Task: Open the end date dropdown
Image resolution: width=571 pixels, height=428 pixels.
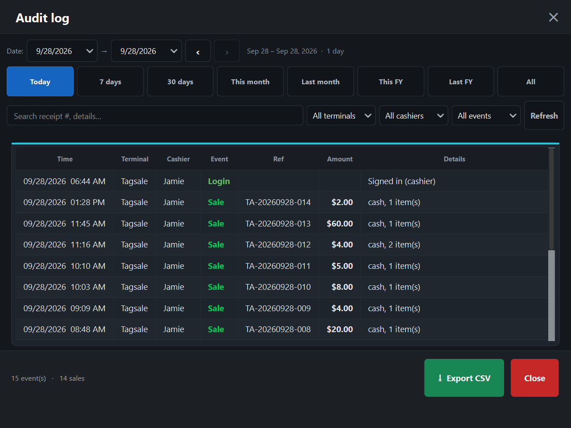Action: pyautogui.click(x=146, y=51)
